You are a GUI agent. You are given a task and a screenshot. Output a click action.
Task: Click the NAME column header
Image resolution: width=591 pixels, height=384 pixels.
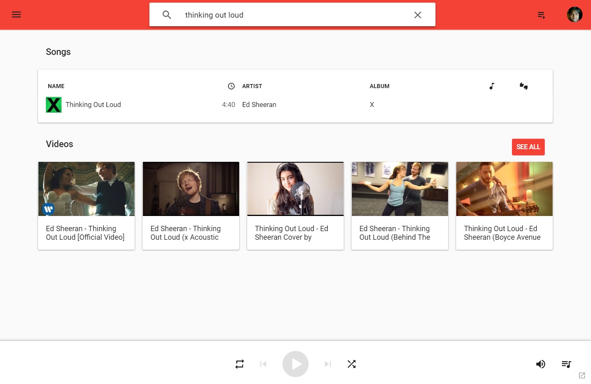[x=56, y=86]
